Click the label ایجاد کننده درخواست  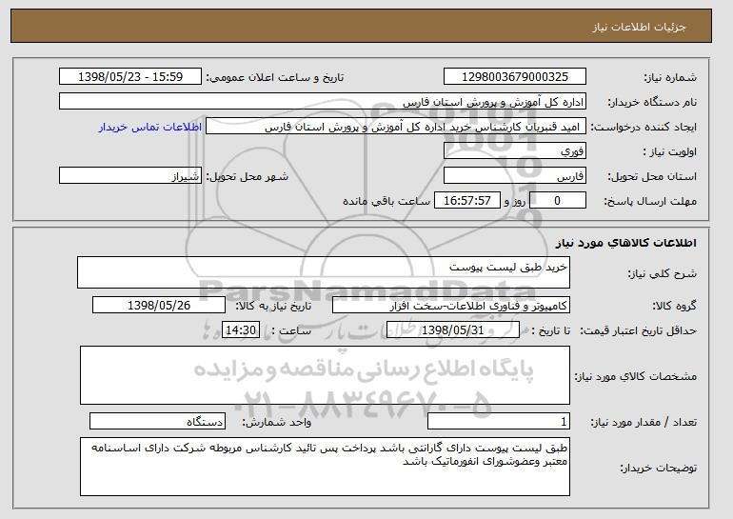[644, 127]
